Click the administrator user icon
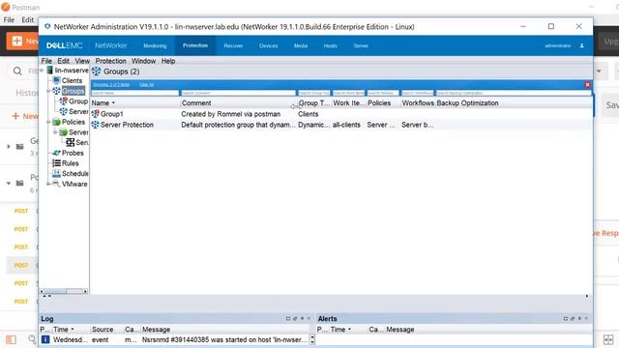This screenshot has height=348, width=619. [x=582, y=45]
